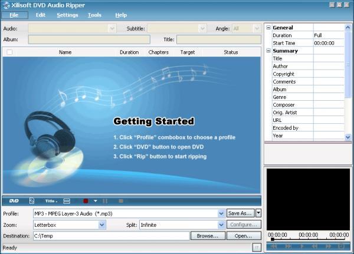Click the DVD button to open a disc
Screen dimensions: 354x254
click(14, 201)
